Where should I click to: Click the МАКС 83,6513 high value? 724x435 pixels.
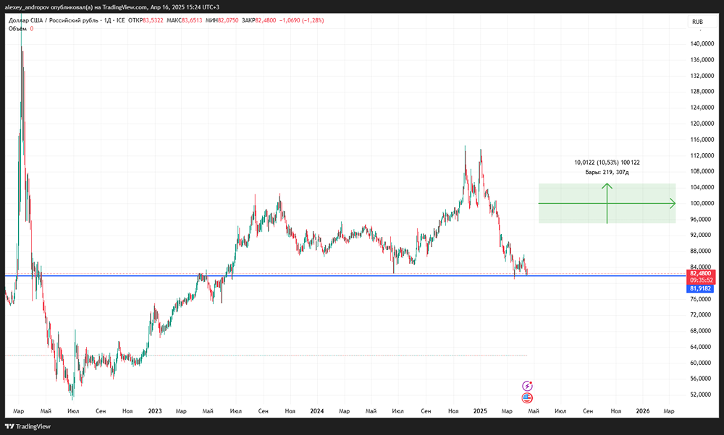tap(184, 20)
